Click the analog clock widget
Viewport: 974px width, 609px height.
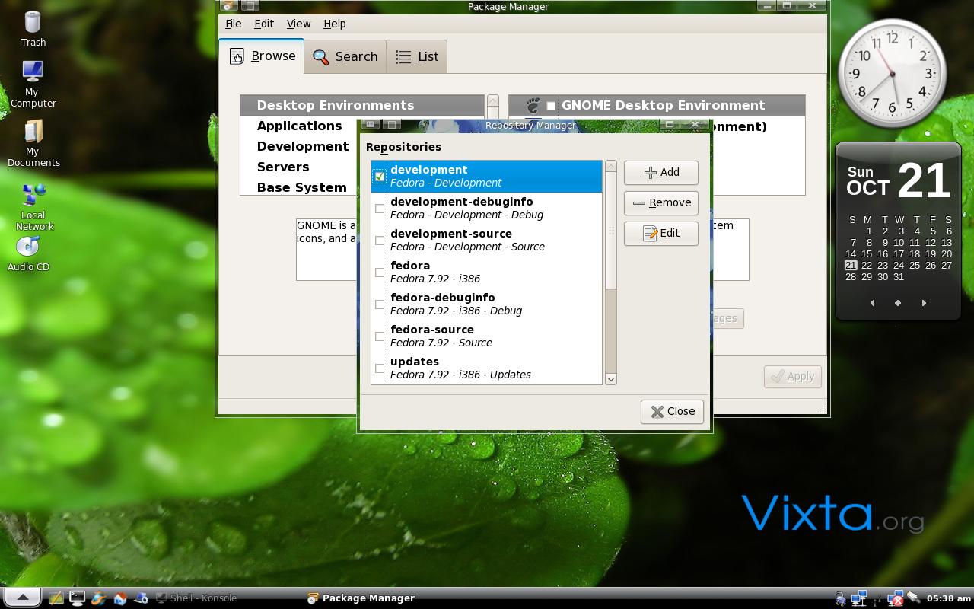click(x=892, y=74)
